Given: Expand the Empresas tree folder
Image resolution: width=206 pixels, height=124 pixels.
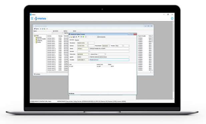Looking at the screenshot, I should [x=34, y=37].
